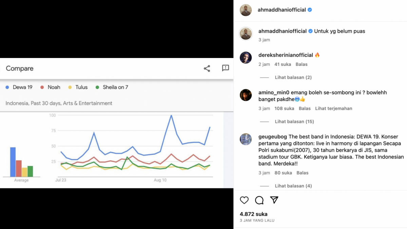Screen dimensions: 407x229
Task: Reply using Balas under amino_min0's comment
Action: 305,108
